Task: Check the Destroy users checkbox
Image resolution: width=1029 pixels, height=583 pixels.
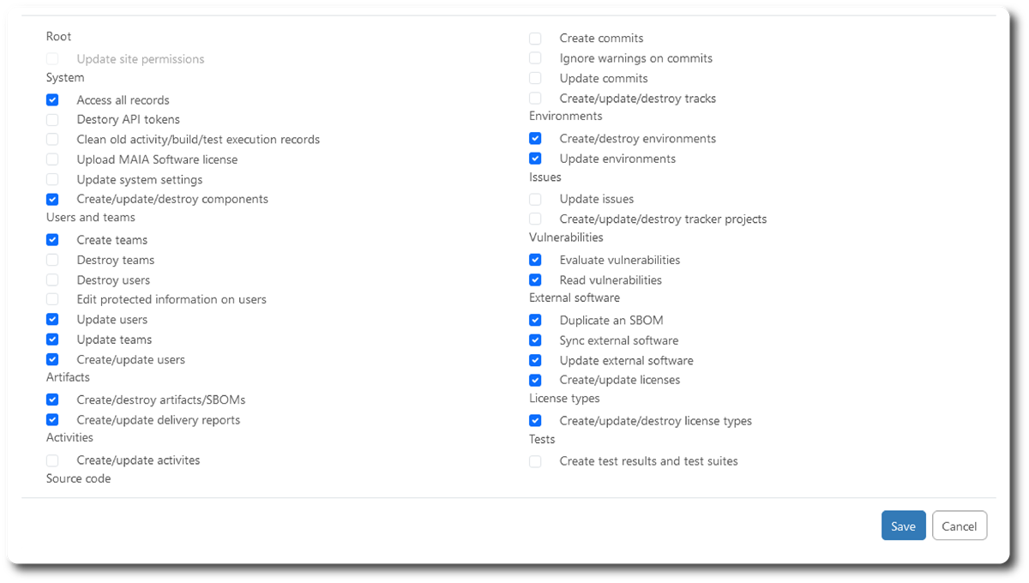Action: pyautogui.click(x=53, y=280)
